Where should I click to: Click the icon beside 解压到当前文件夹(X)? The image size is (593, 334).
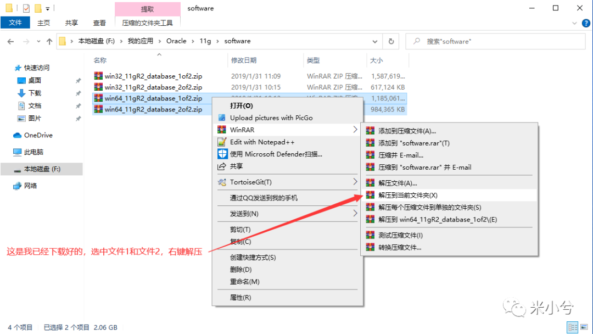[370, 195]
